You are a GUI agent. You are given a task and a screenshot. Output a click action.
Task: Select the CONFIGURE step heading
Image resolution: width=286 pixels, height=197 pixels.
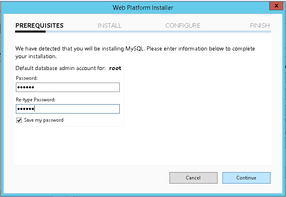point(183,26)
